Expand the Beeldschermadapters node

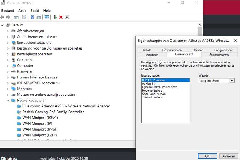[x=8, y=43]
